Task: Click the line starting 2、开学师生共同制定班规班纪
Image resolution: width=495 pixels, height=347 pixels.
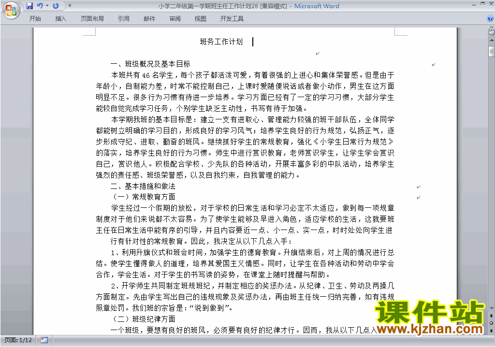Action: [x=252, y=286]
